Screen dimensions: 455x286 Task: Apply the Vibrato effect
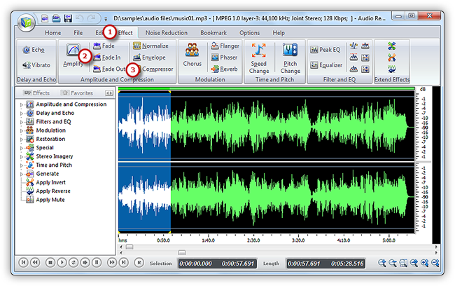point(36,65)
